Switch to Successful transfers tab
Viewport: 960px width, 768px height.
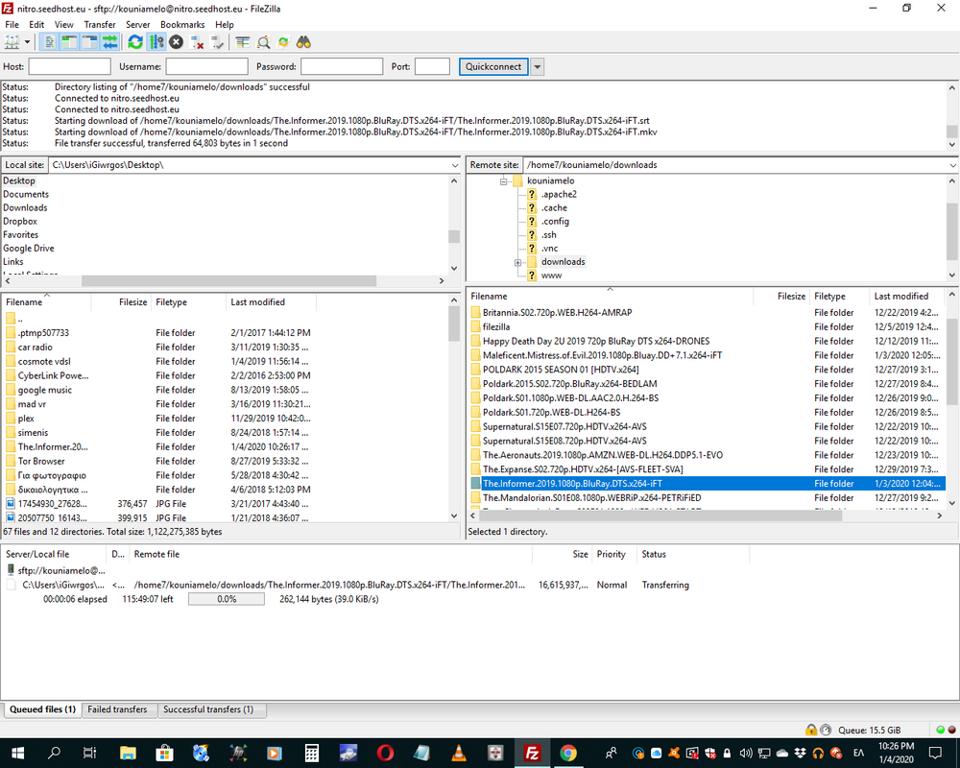tap(208, 709)
